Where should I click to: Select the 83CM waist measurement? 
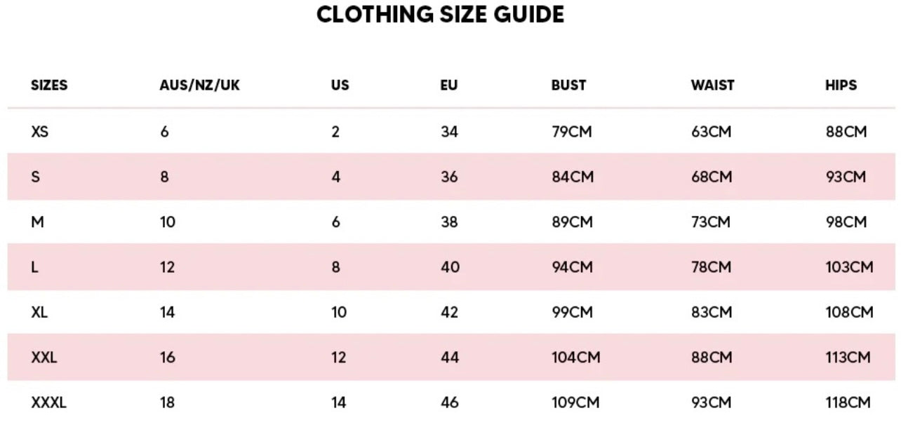click(711, 312)
